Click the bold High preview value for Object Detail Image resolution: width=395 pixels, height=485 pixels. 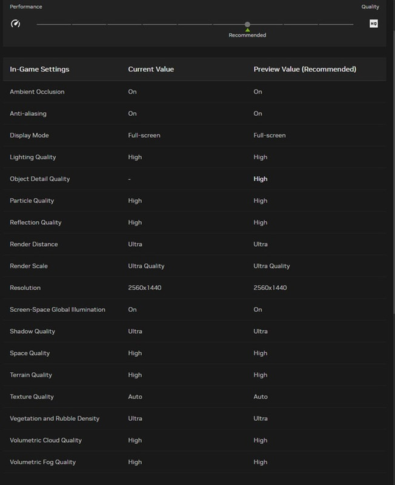pyautogui.click(x=261, y=179)
